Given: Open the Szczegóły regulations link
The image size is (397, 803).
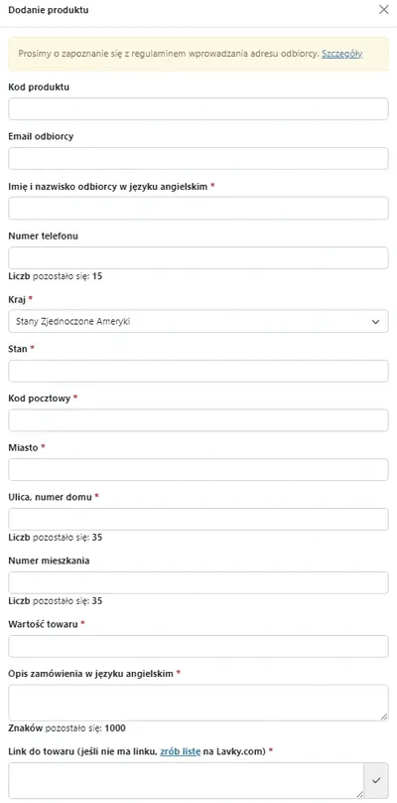Looking at the screenshot, I should tap(342, 54).
